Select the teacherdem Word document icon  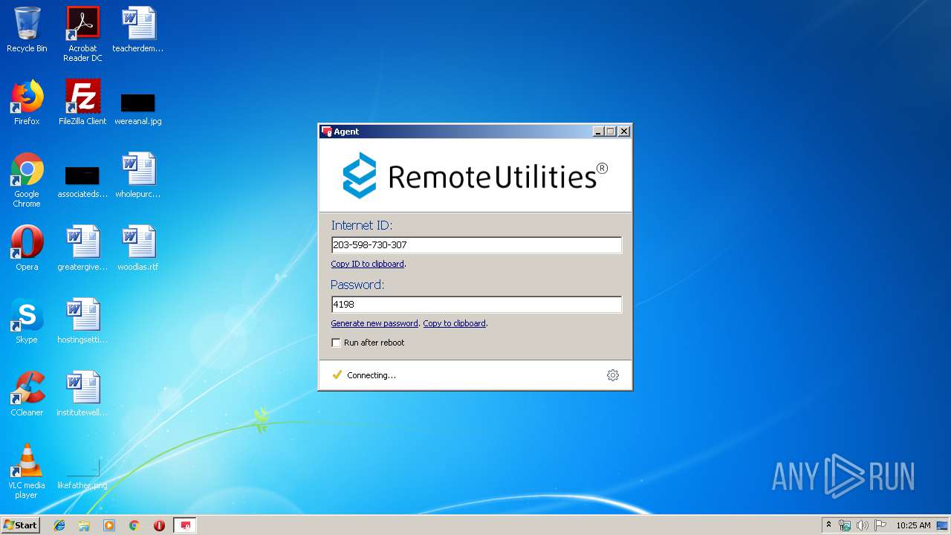pyautogui.click(x=138, y=30)
